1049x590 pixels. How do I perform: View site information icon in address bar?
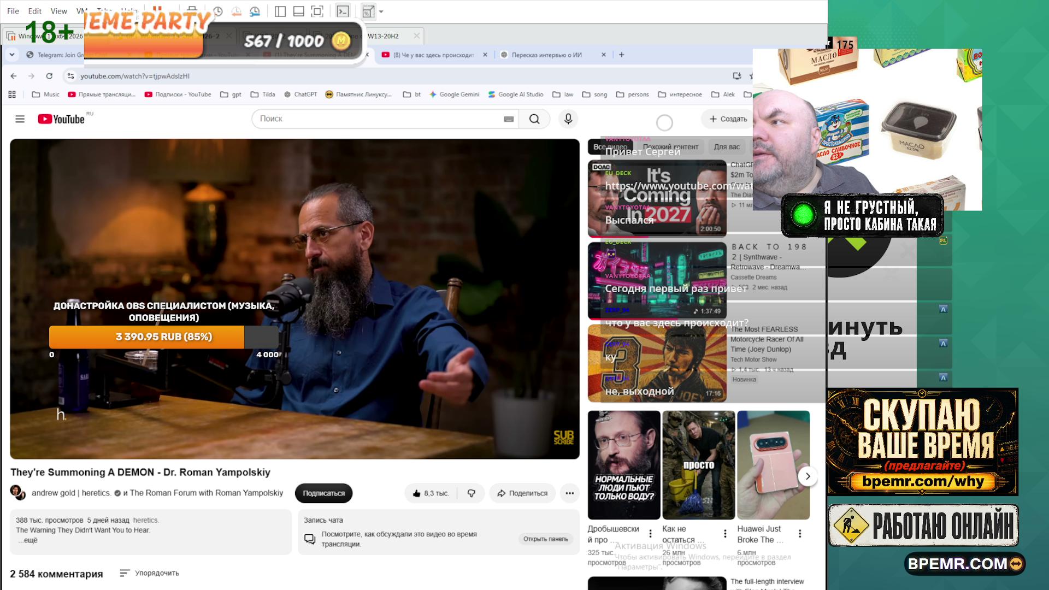70,76
